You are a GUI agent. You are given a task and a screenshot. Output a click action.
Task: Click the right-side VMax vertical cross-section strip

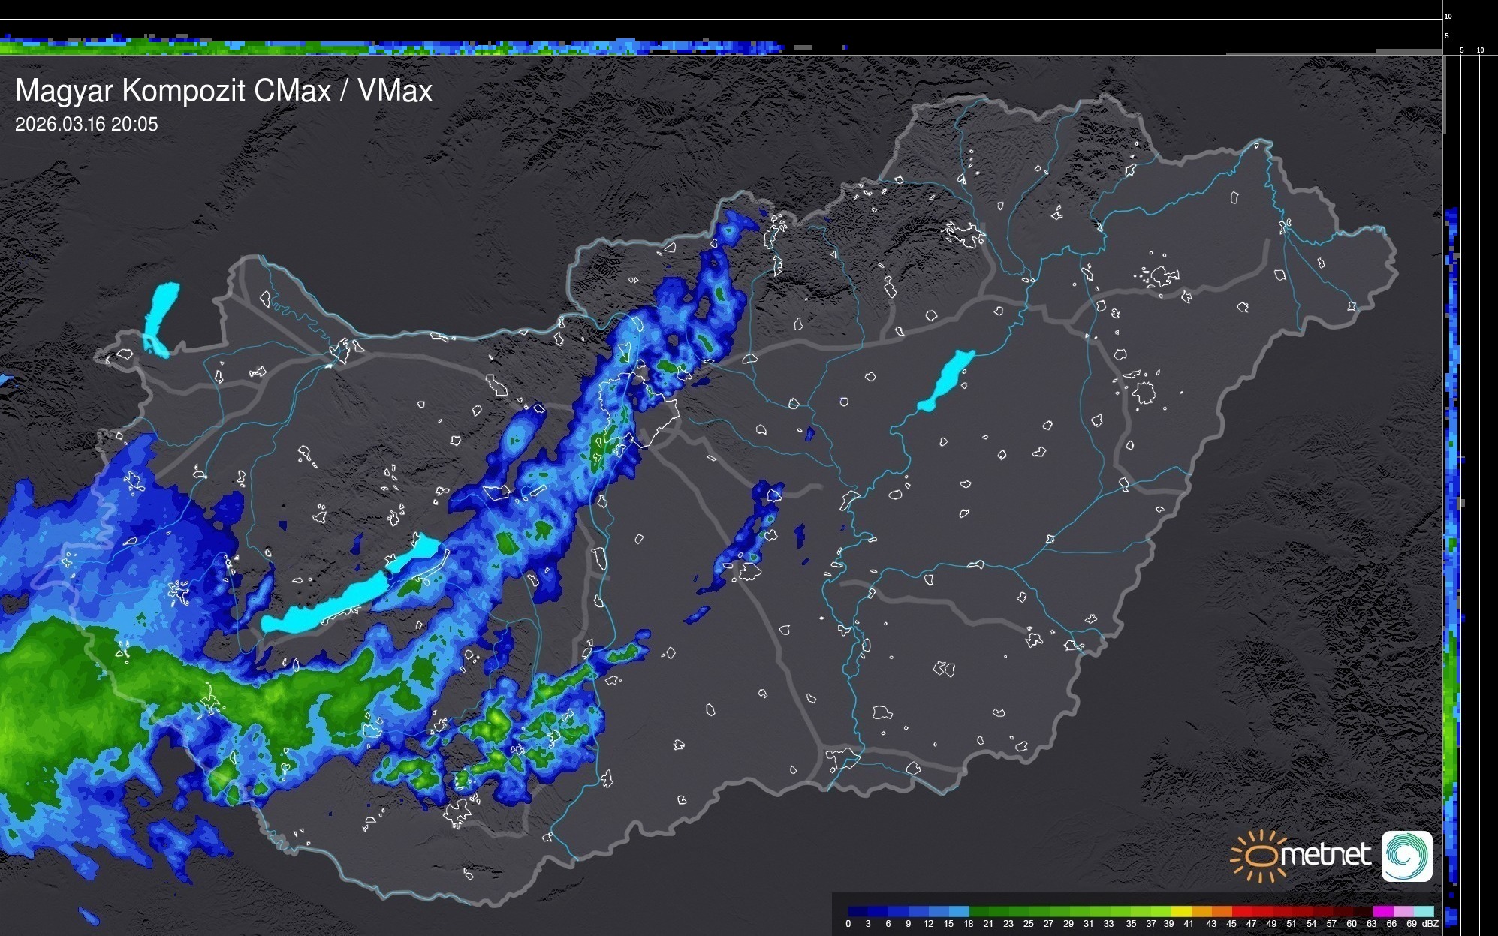click(x=1452, y=525)
